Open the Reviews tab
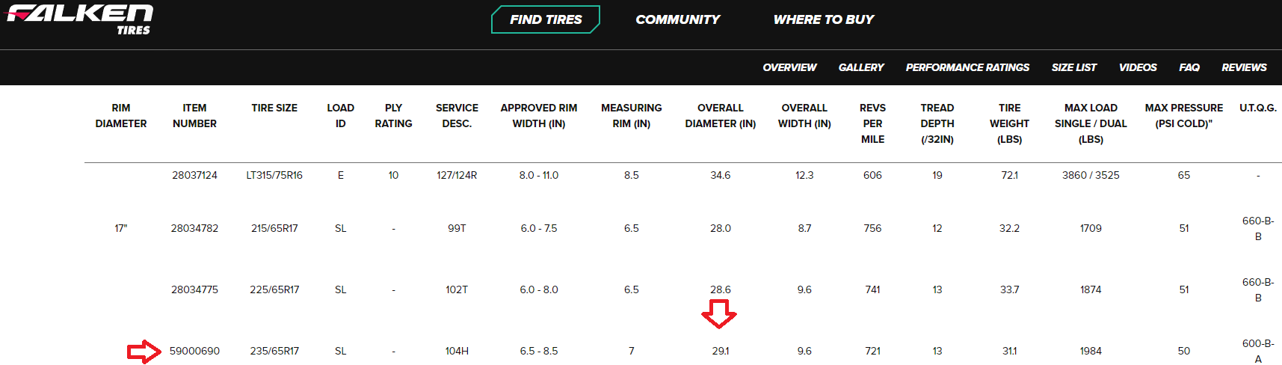Viewport: 1282px width, 365px height. click(1244, 67)
